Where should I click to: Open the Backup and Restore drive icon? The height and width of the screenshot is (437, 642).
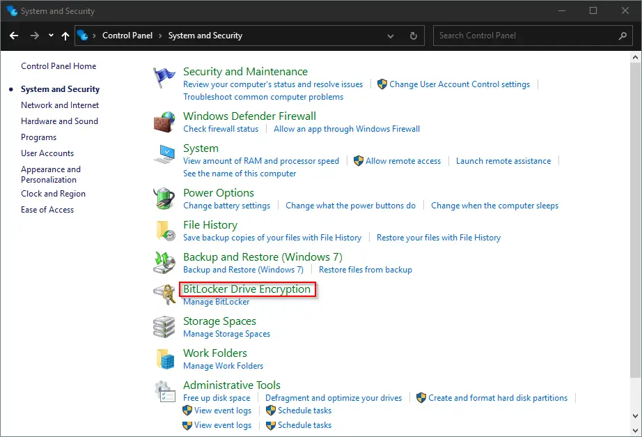164,263
